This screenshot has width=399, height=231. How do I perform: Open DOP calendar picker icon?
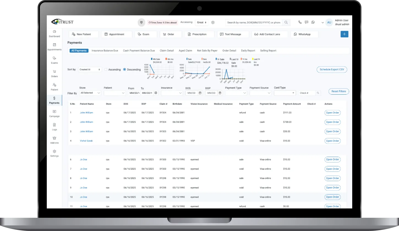220,93
